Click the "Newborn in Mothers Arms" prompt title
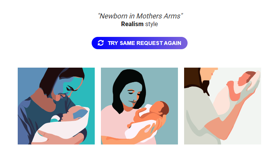Image resolution: width=275 pixels, height=166 pixels. click(x=140, y=16)
